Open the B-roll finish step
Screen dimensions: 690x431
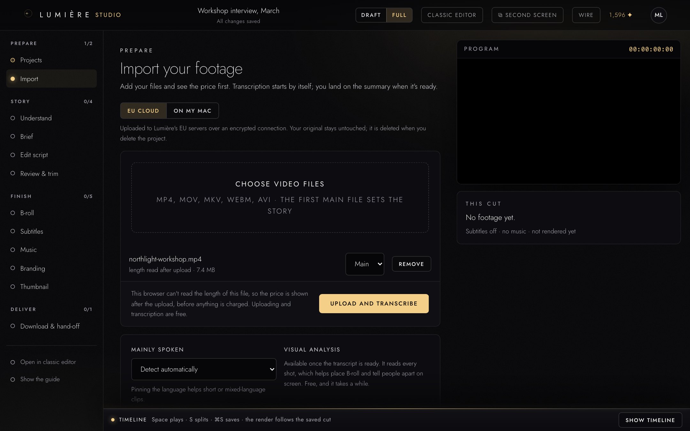(x=51, y=213)
